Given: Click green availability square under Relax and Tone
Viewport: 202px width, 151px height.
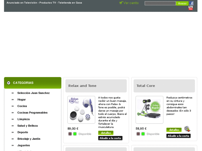Looking at the screenshot, I should click(75, 134).
